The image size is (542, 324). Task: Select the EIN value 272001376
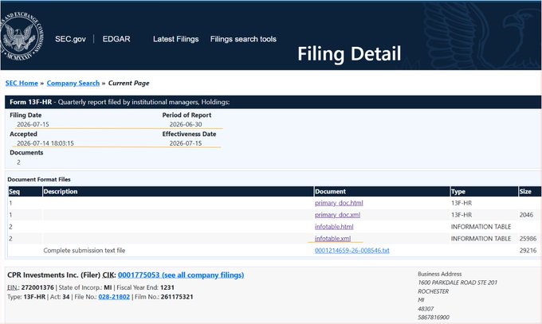[x=37, y=287]
